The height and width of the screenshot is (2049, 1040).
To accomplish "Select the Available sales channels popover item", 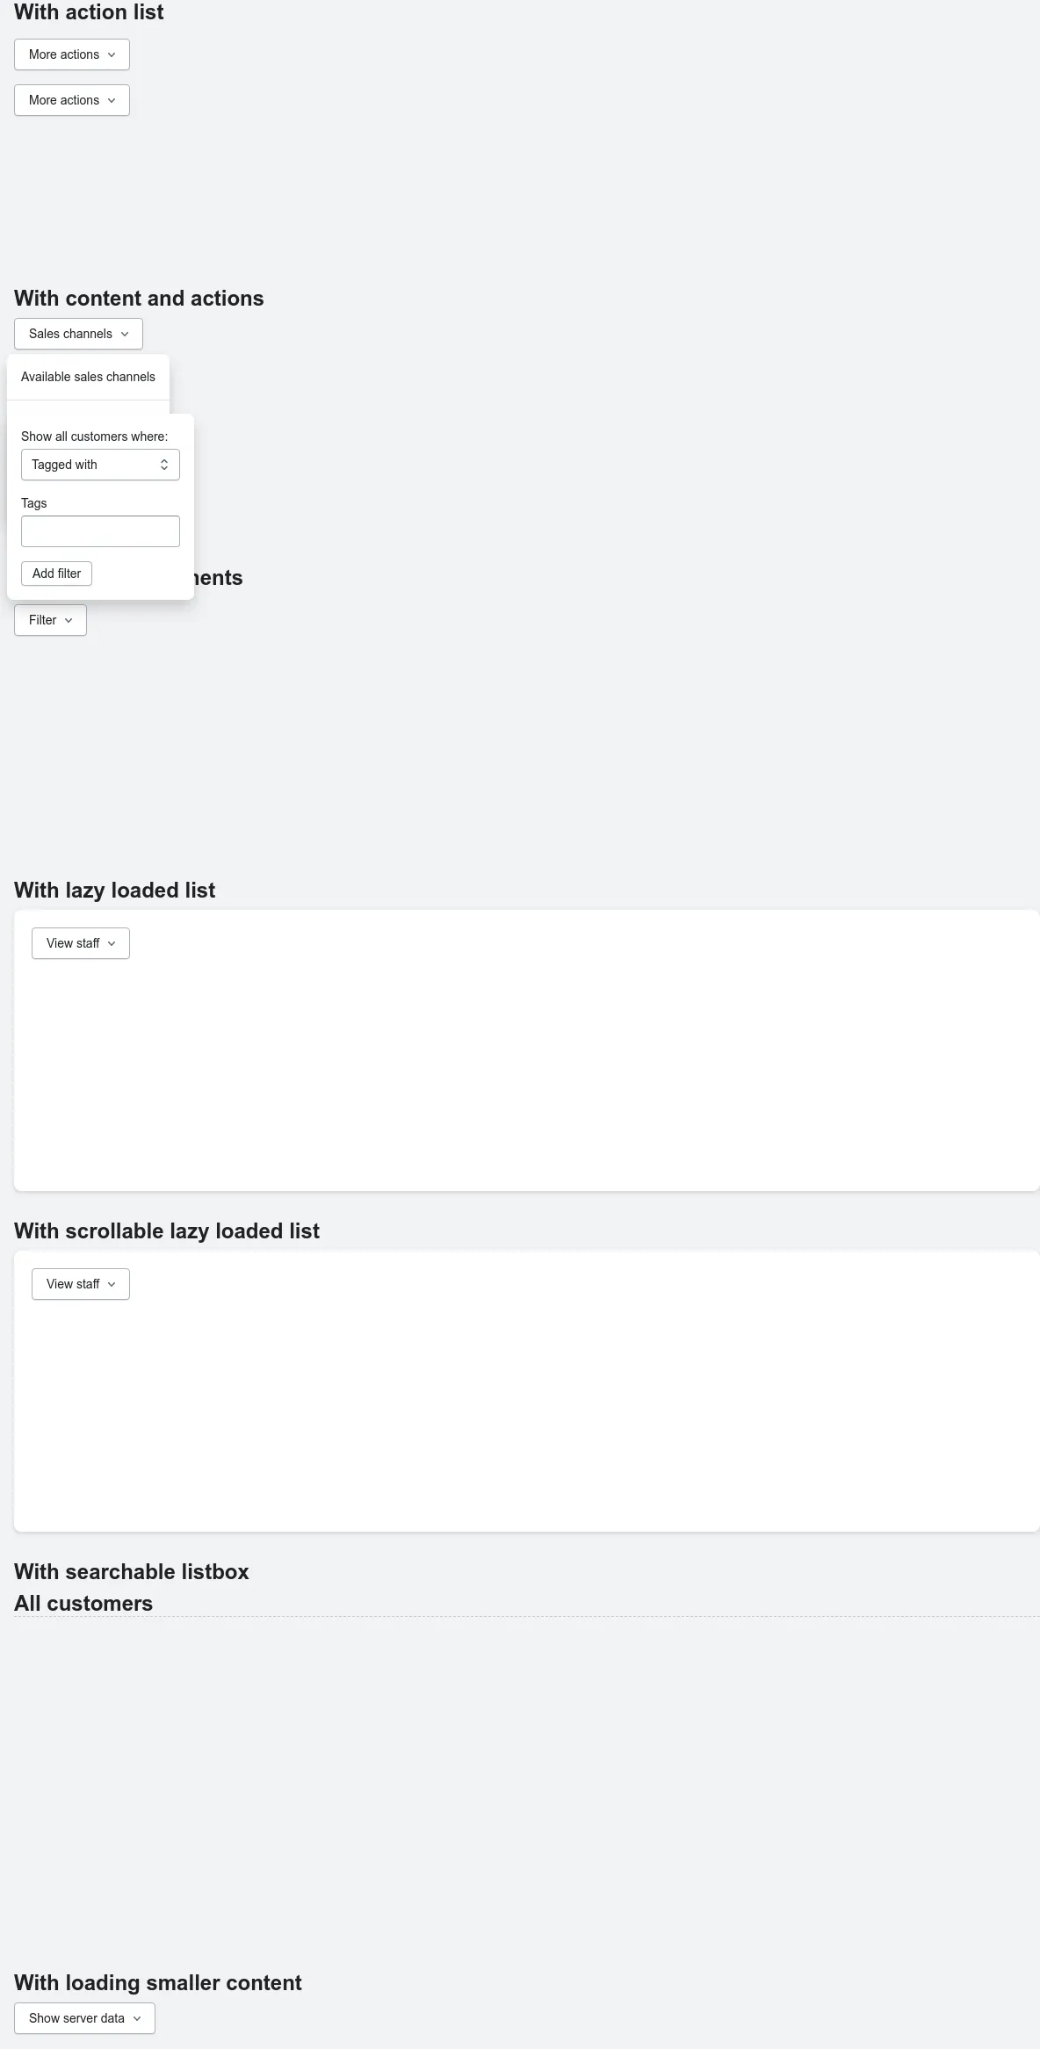I will tap(88, 377).
